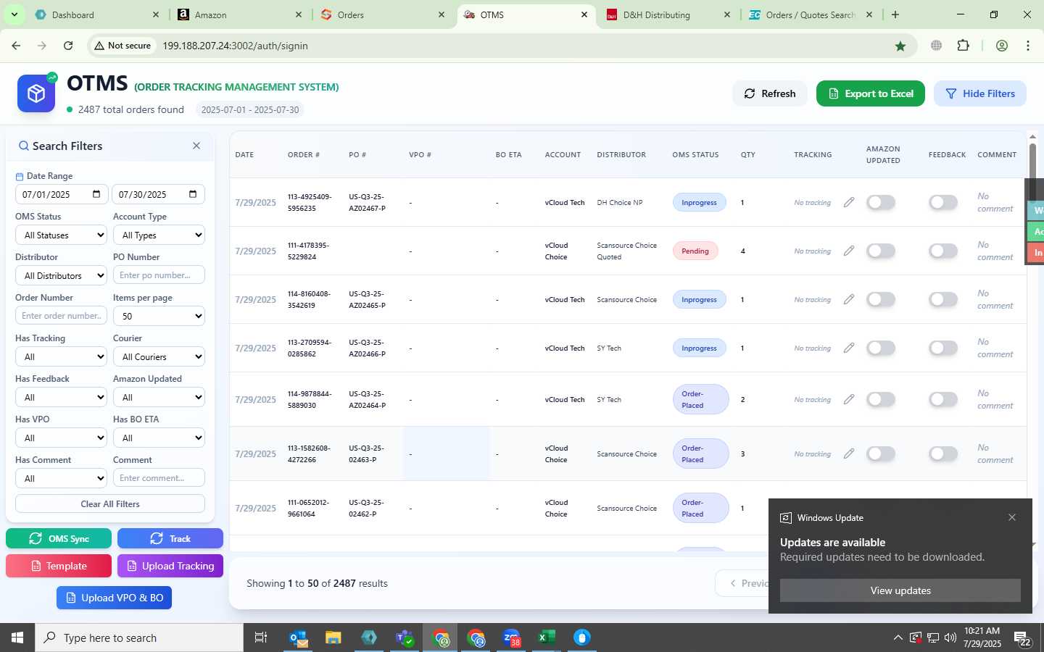This screenshot has width=1044, height=652.
Task: Click the tracking edit pencil for order 111-4178395-5229824
Action: click(x=849, y=251)
